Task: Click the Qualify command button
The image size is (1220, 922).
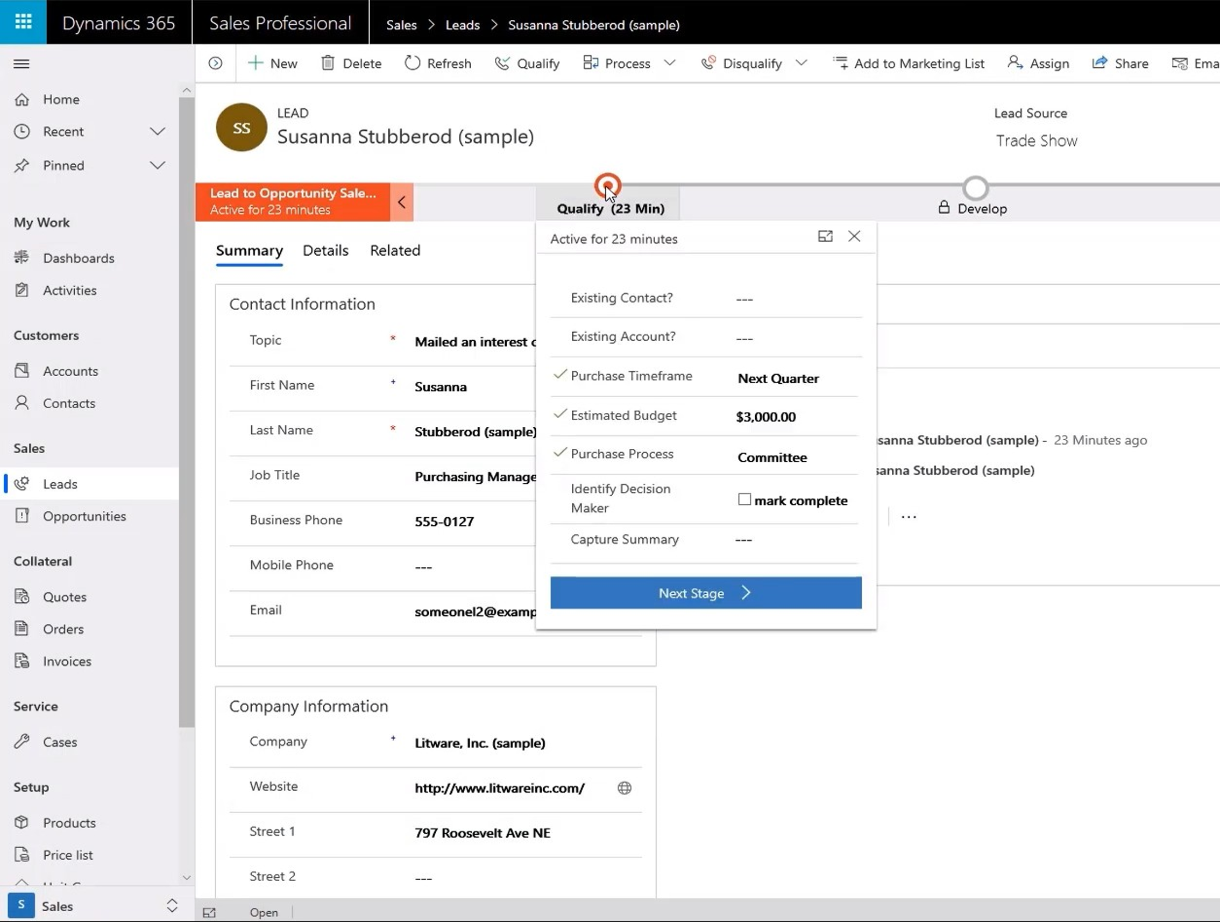Action: pos(527,64)
